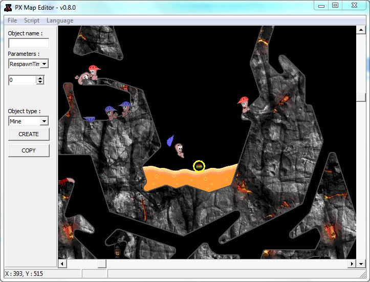The image size is (370, 282).
Task: Open the File menu
Action: point(12,20)
